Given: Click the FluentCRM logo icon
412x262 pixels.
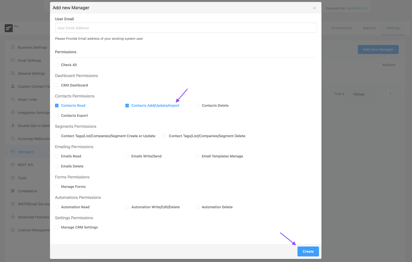Looking at the screenshot, I should click(8, 28).
